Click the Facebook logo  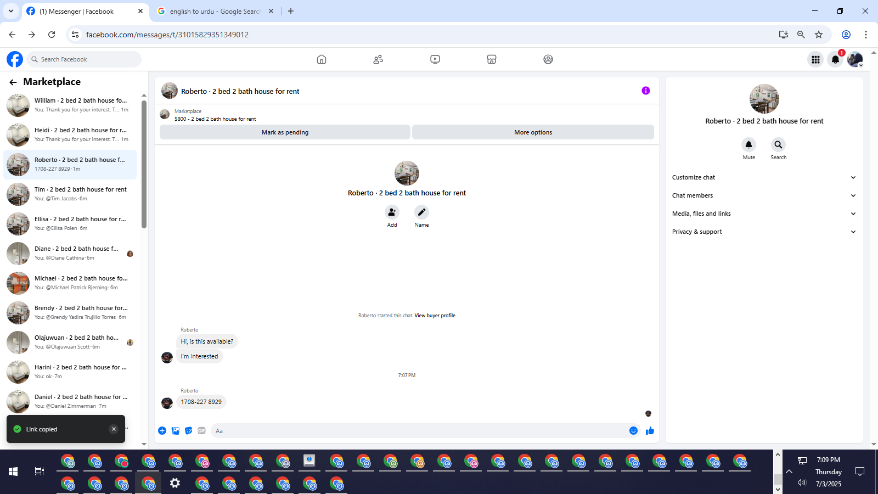click(15, 59)
